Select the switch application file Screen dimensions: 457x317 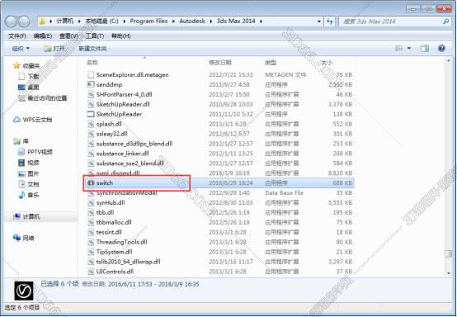click(219, 182)
